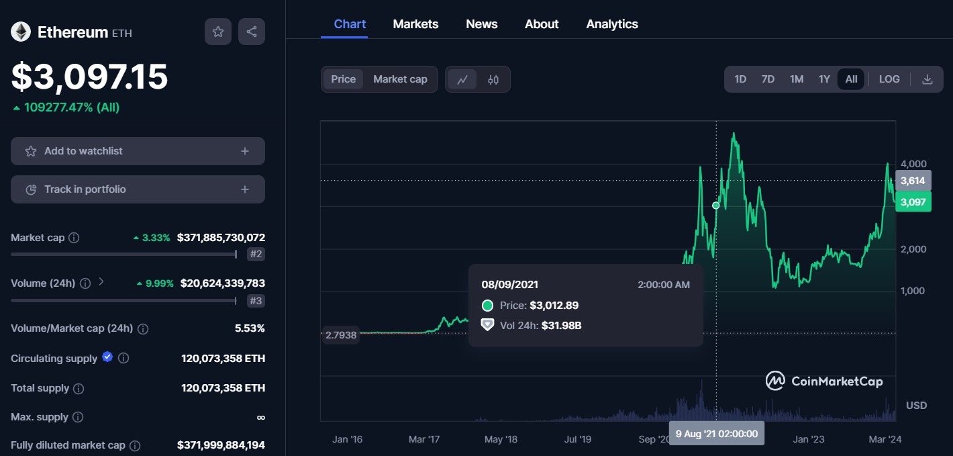
Task: Open Volume (24h) info icon
Action: coord(85,283)
